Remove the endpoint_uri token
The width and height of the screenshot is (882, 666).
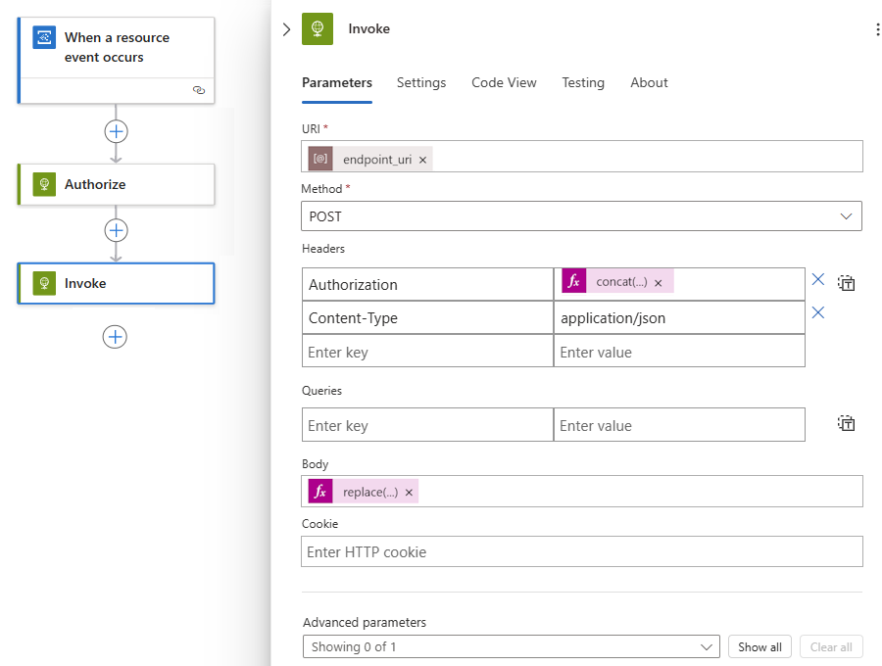pos(422,161)
